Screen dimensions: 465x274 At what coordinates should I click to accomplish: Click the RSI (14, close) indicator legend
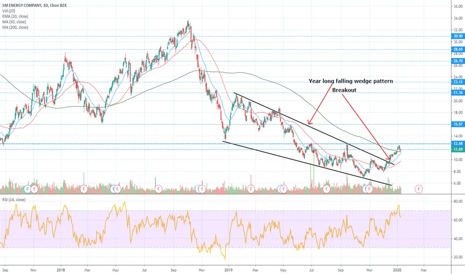coord(14,200)
